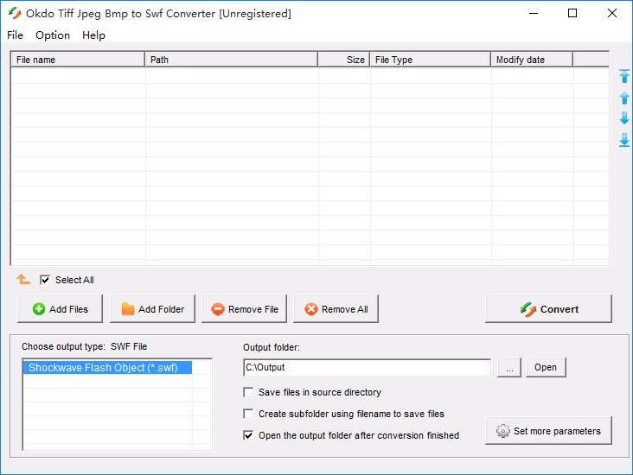Click the Output folder path field
Image resolution: width=633 pixels, height=475 pixels.
coord(367,367)
